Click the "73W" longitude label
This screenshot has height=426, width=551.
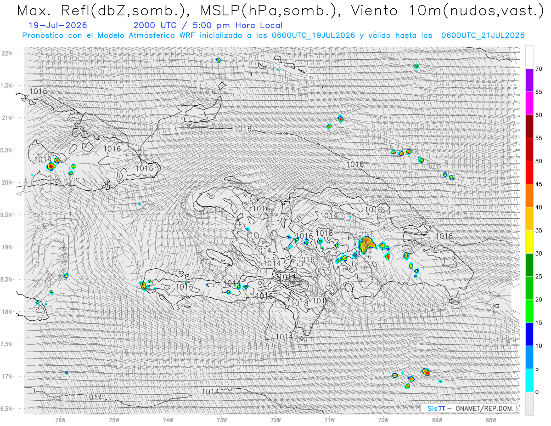click(x=222, y=420)
